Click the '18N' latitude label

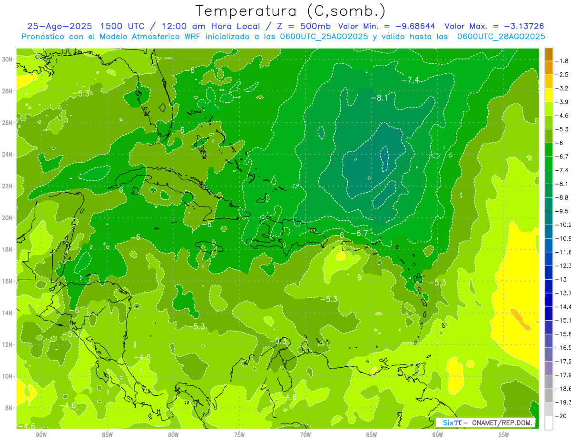(8, 249)
